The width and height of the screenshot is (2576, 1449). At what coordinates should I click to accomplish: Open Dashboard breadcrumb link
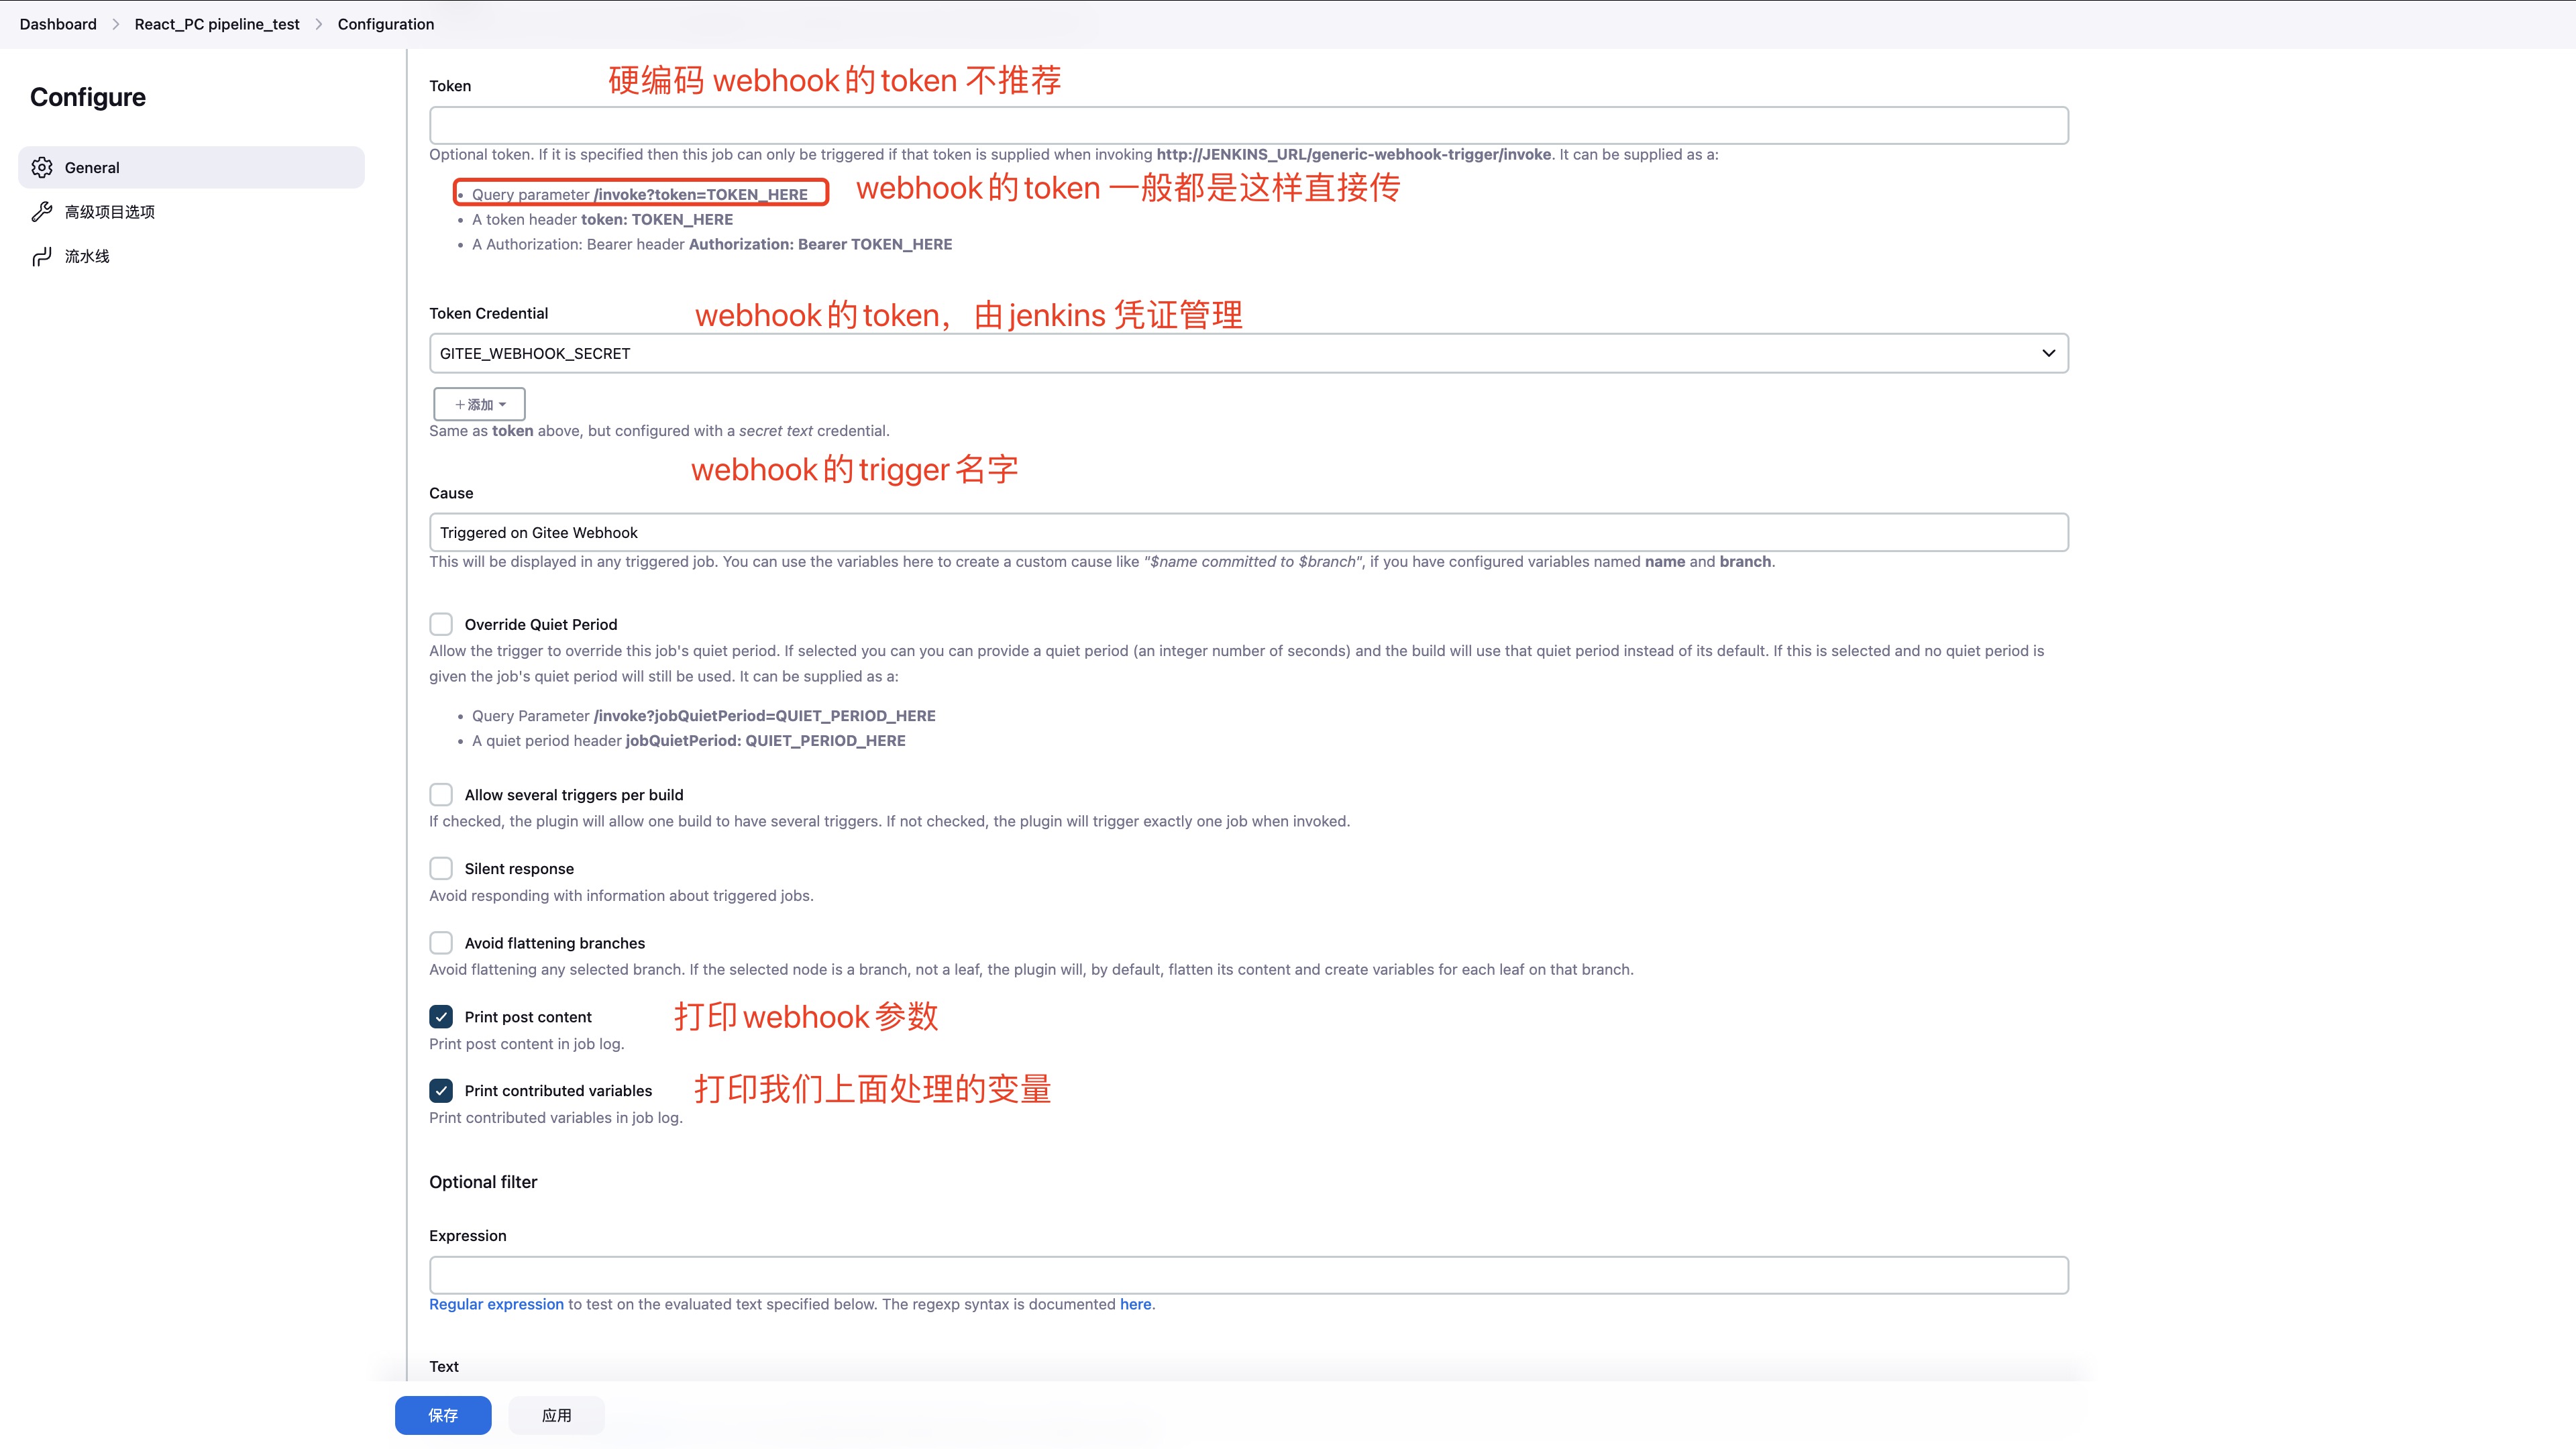click(x=58, y=24)
